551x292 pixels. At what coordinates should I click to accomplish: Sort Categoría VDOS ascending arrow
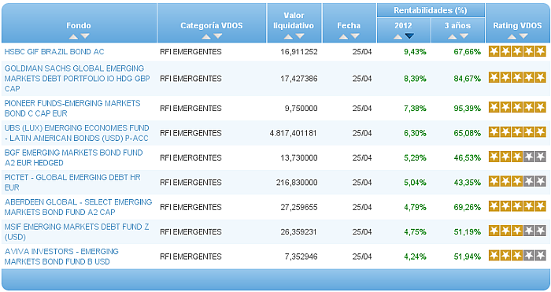pyautogui.click(x=206, y=36)
